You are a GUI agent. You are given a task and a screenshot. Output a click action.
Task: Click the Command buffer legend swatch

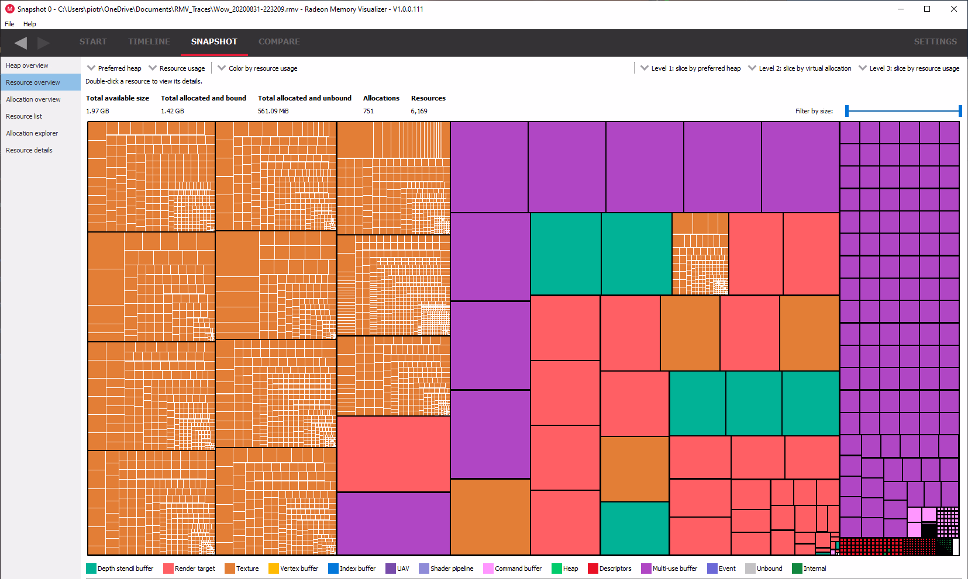click(488, 568)
